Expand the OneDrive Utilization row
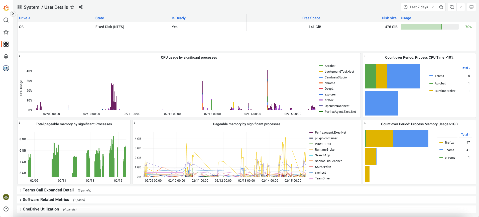 pyautogui.click(x=41, y=209)
